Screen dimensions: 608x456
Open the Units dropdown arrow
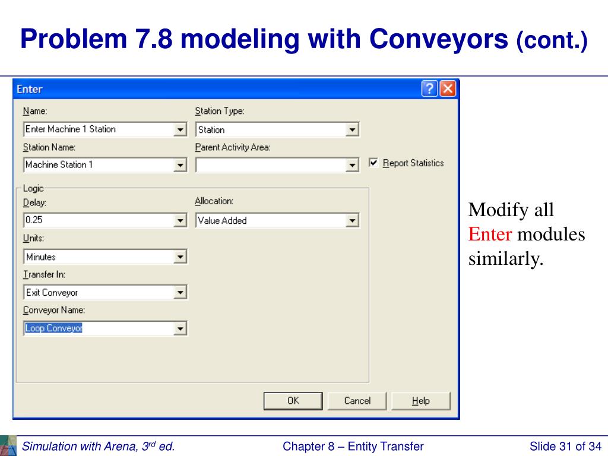tap(180, 256)
